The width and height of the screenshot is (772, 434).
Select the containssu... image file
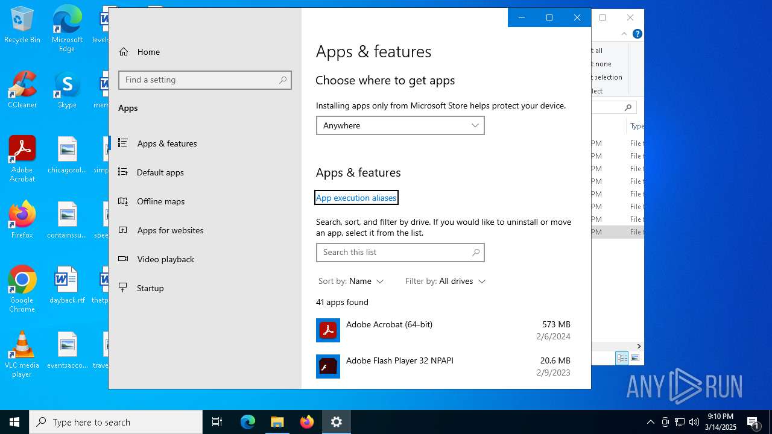tap(67, 220)
